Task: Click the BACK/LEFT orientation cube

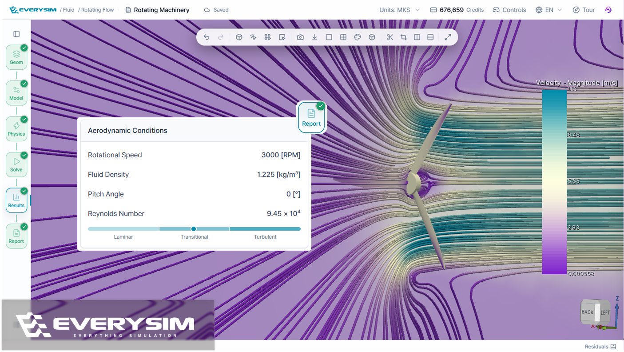Action: [596, 312]
